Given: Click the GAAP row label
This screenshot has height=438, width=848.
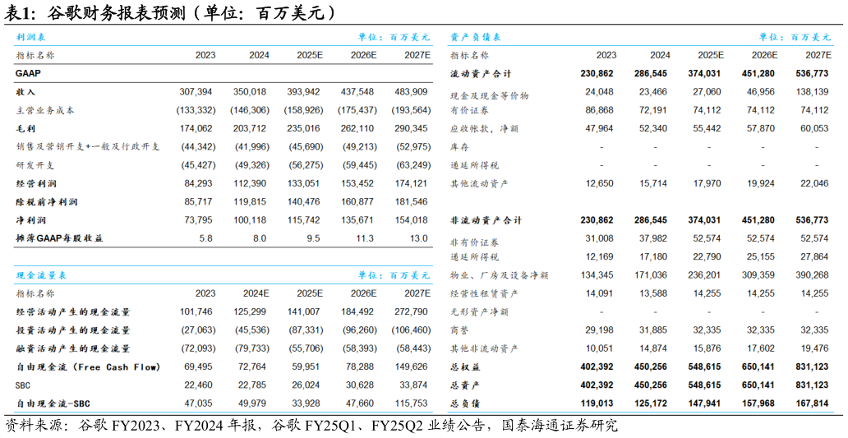Looking at the screenshot, I should [x=28, y=73].
